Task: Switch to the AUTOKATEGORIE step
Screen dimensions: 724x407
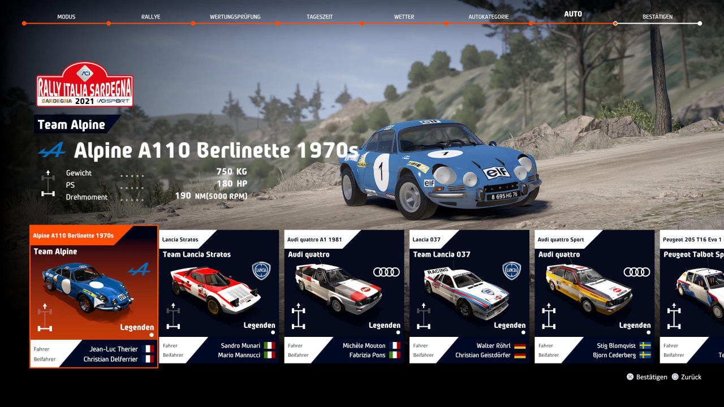Action: pos(488,17)
